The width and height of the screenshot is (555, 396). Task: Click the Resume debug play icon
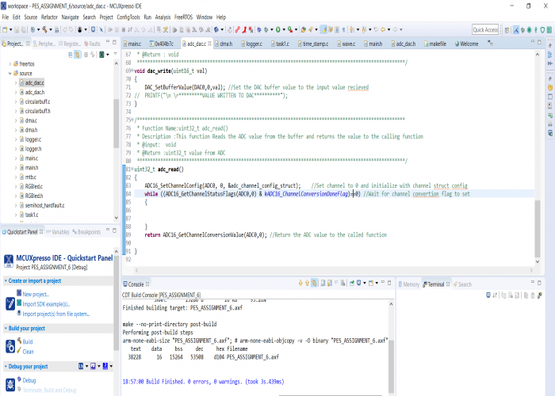[x=110, y=30]
